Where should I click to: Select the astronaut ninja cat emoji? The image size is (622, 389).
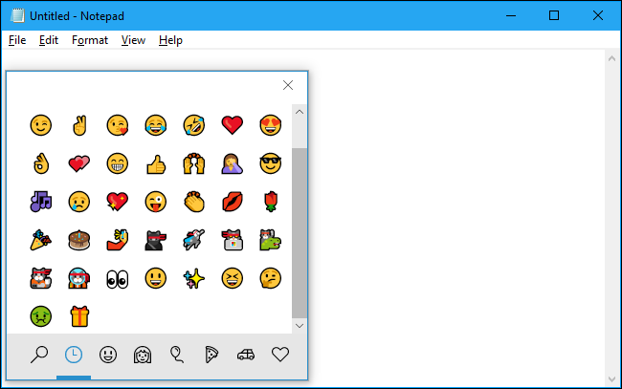(79, 278)
